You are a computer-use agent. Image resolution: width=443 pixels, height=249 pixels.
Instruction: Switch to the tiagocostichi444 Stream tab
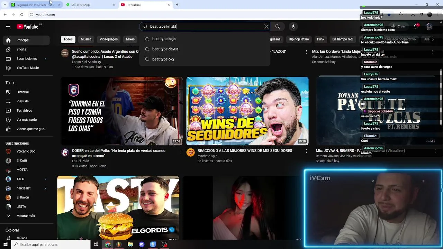pos(35,4)
